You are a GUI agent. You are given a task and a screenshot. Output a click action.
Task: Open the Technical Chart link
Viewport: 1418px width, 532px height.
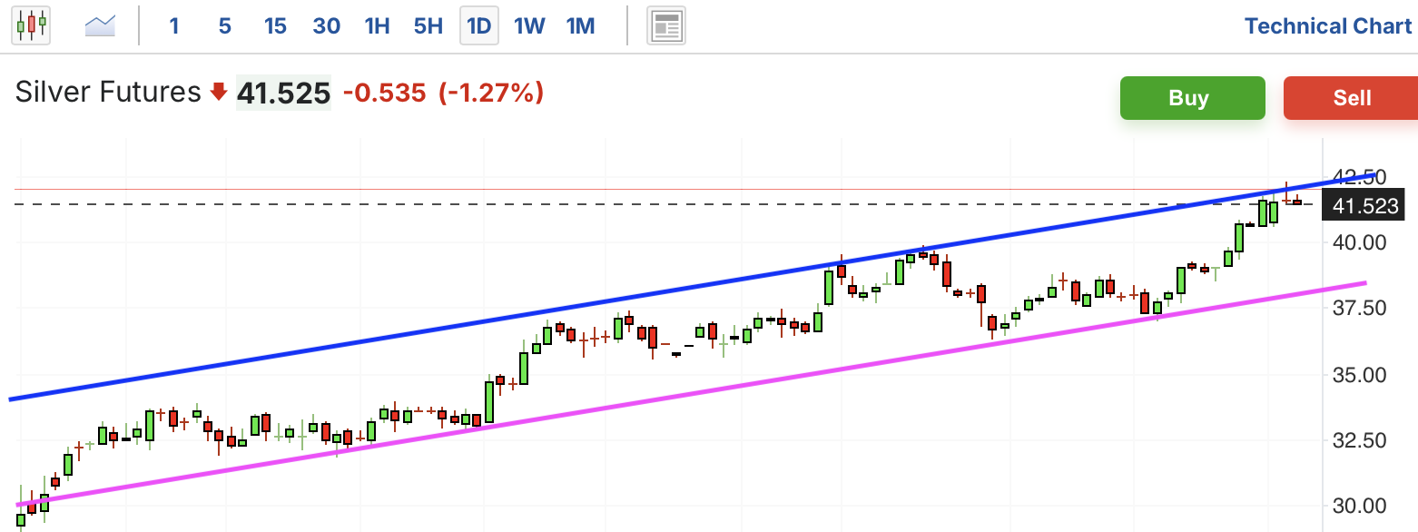pyautogui.click(x=1328, y=26)
